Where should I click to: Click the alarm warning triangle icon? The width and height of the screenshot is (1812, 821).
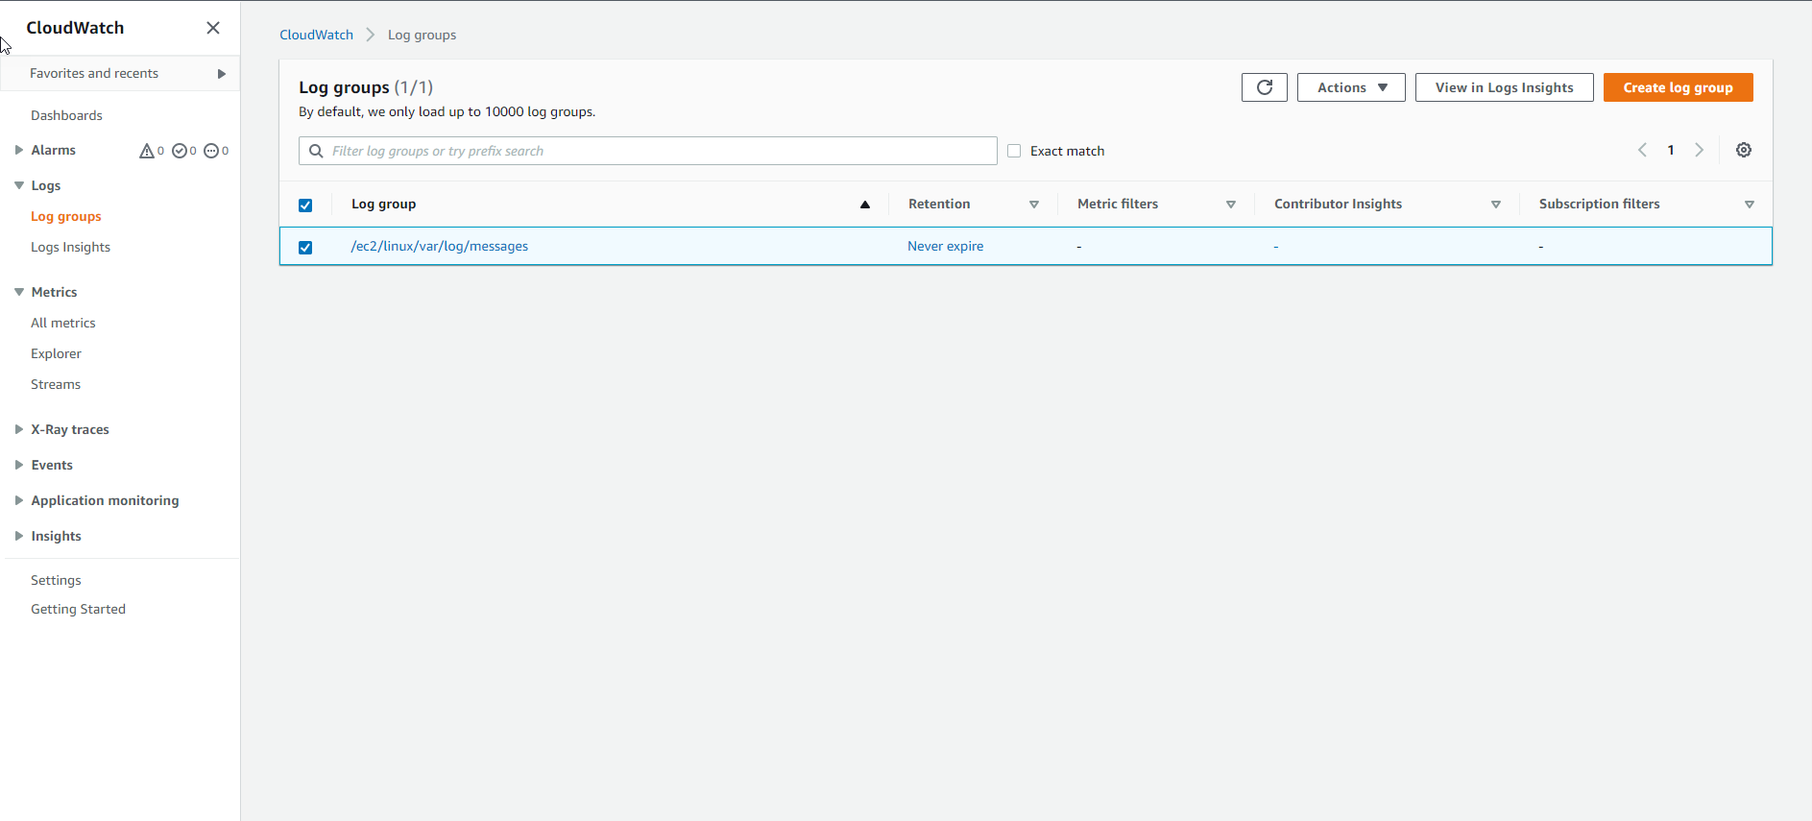click(147, 151)
